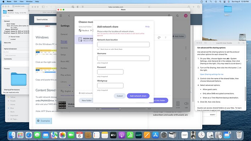The height and width of the screenshot is (141, 251).
Task: Open Roon app icon in the Dock
Action: click(x=184, y=135)
